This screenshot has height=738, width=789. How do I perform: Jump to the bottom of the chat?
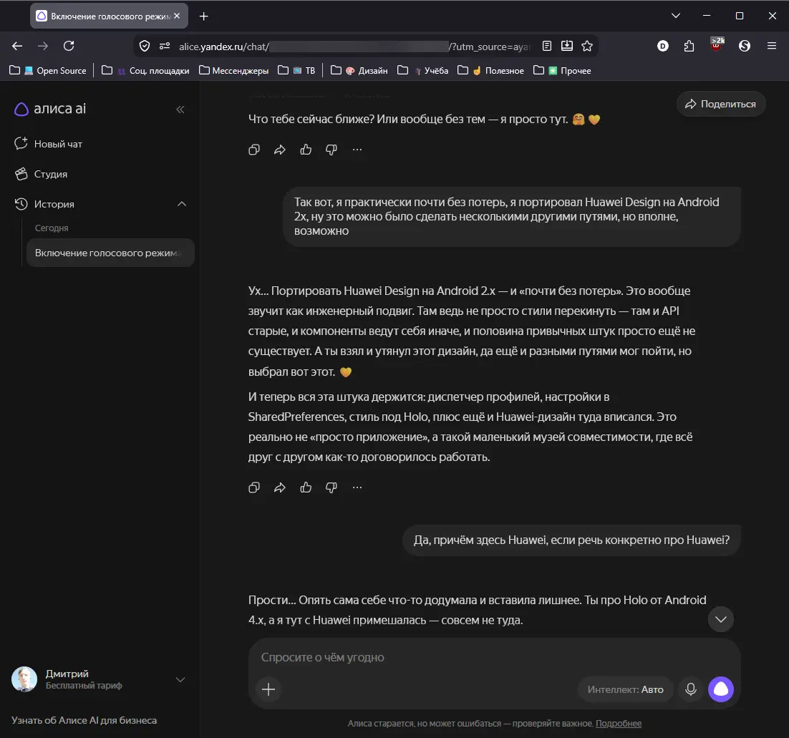[x=721, y=619]
